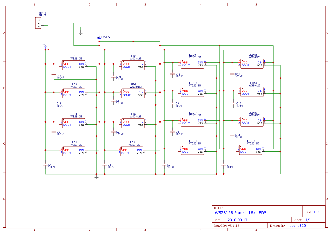Select the C3 100nF value label
Image resolution: width=331 pixels, height=234 pixels.
tap(111, 167)
